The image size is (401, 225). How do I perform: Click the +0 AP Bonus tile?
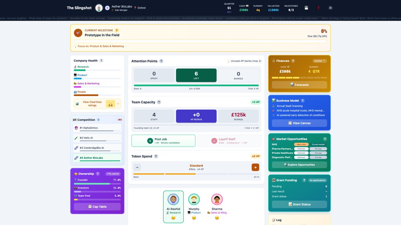pyautogui.click(x=196, y=116)
